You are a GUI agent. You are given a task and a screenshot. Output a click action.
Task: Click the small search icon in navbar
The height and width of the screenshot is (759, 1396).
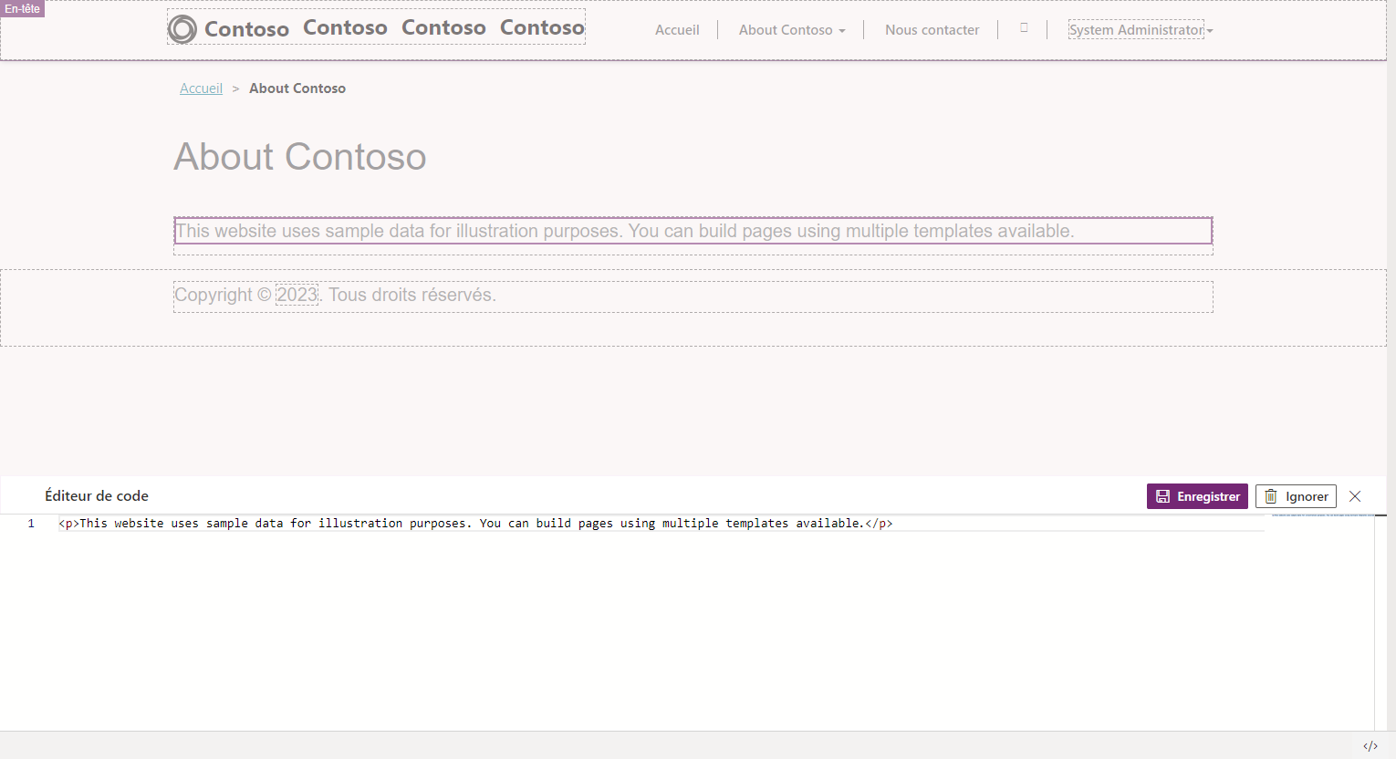coord(1024,28)
